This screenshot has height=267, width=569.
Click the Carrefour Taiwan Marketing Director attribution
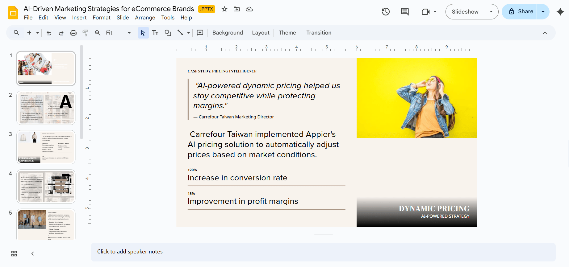tap(234, 117)
